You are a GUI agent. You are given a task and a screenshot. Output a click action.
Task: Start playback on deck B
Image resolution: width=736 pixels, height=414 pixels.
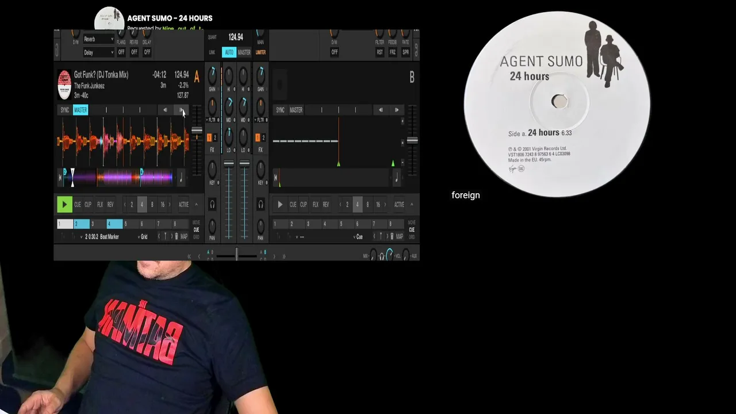pos(280,204)
